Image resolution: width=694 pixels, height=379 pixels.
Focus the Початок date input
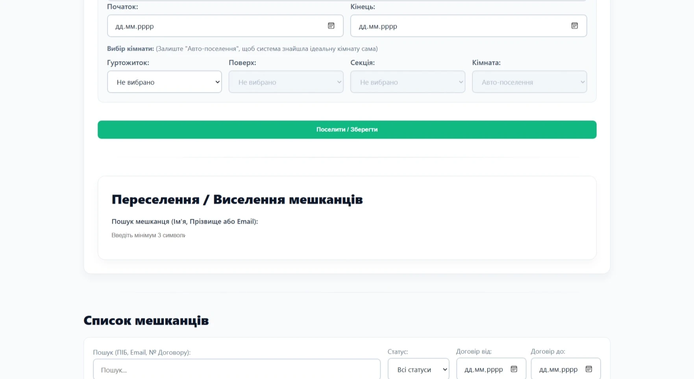click(225, 26)
